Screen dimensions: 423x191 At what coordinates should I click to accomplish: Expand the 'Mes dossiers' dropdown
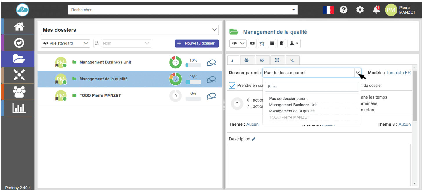pyautogui.click(x=214, y=30)
